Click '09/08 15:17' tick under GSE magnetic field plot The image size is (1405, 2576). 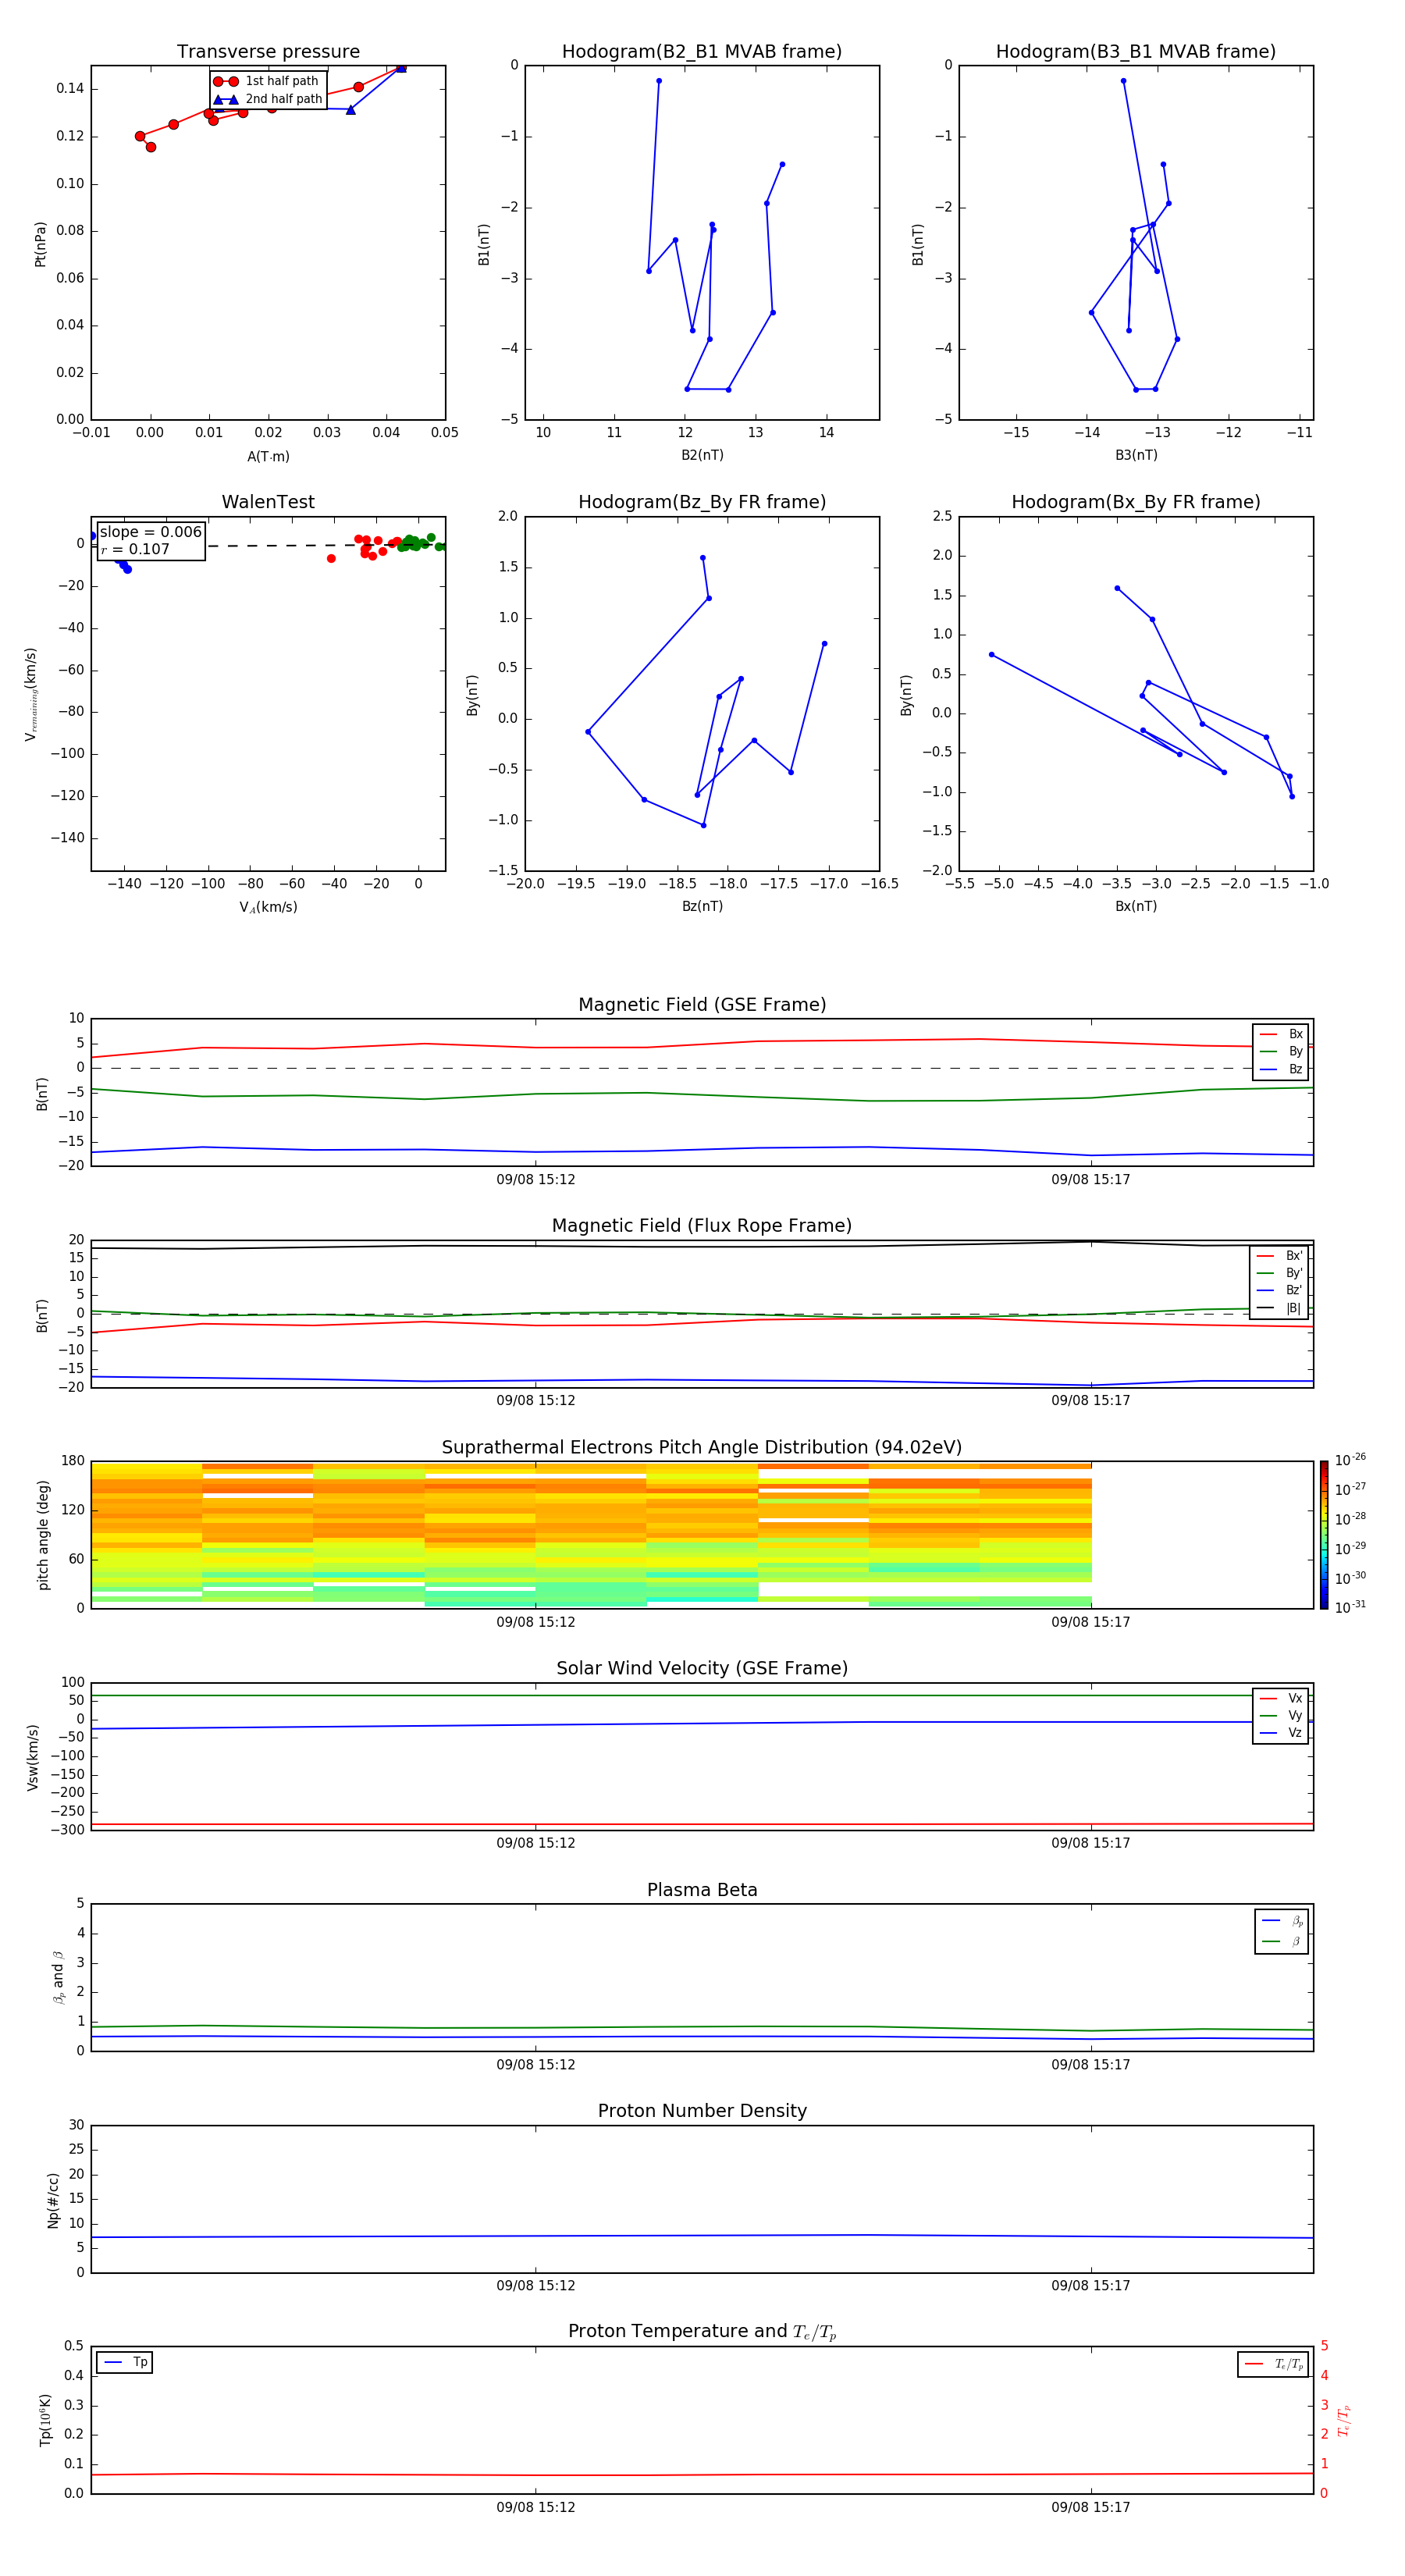(1090, 1180)
